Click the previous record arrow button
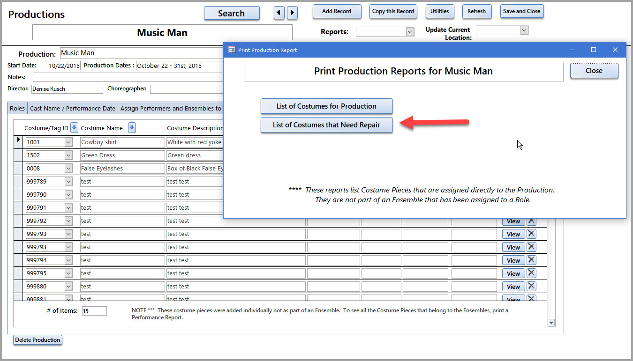This screenshot has width=633, height=361. pyautogui.click(x=279, y=13)
